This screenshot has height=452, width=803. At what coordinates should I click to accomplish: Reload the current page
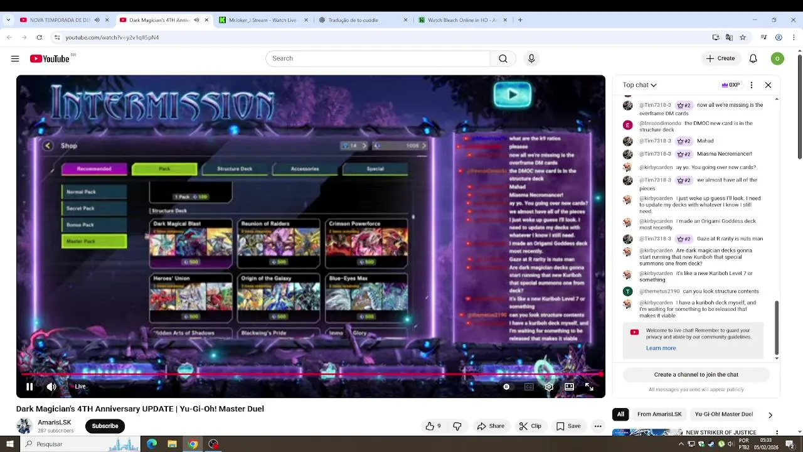(x=39, y=38)
